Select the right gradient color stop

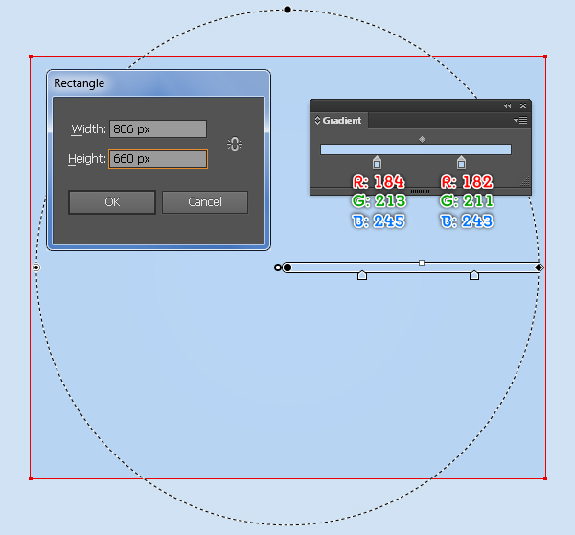click(461, 162)
